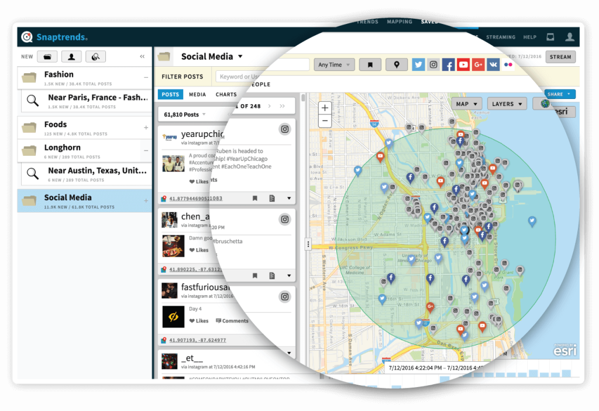
Task: Click the panel splitter handle beside the map
Action: tap(308, 244)
